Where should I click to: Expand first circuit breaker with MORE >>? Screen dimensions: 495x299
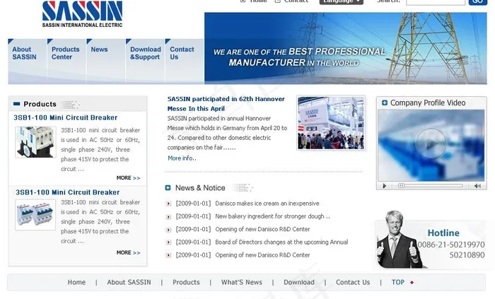129,178
